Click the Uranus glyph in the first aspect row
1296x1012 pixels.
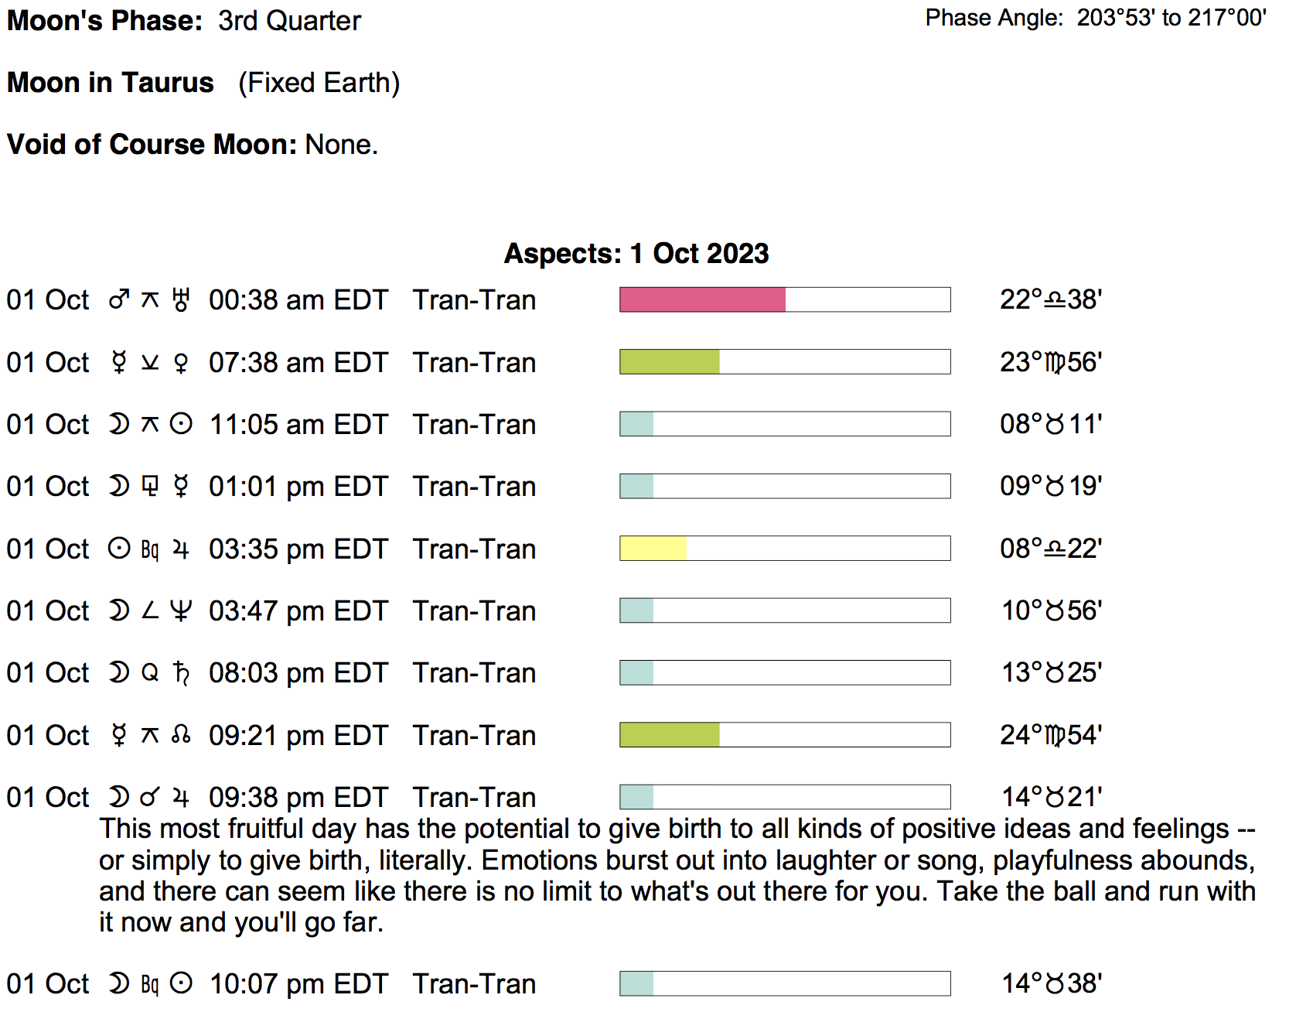(181, 299)
